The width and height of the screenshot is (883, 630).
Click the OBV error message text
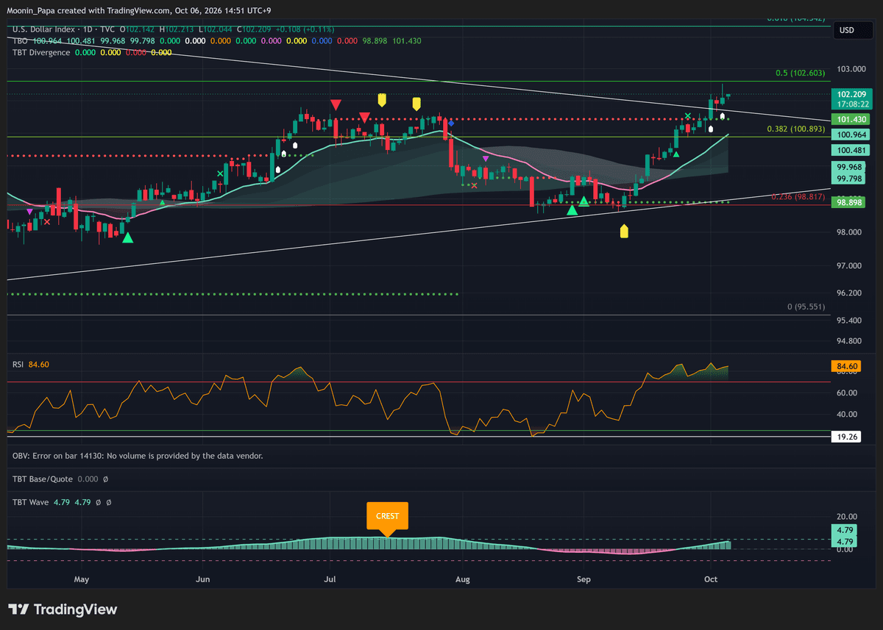click(x=138, y=456)
